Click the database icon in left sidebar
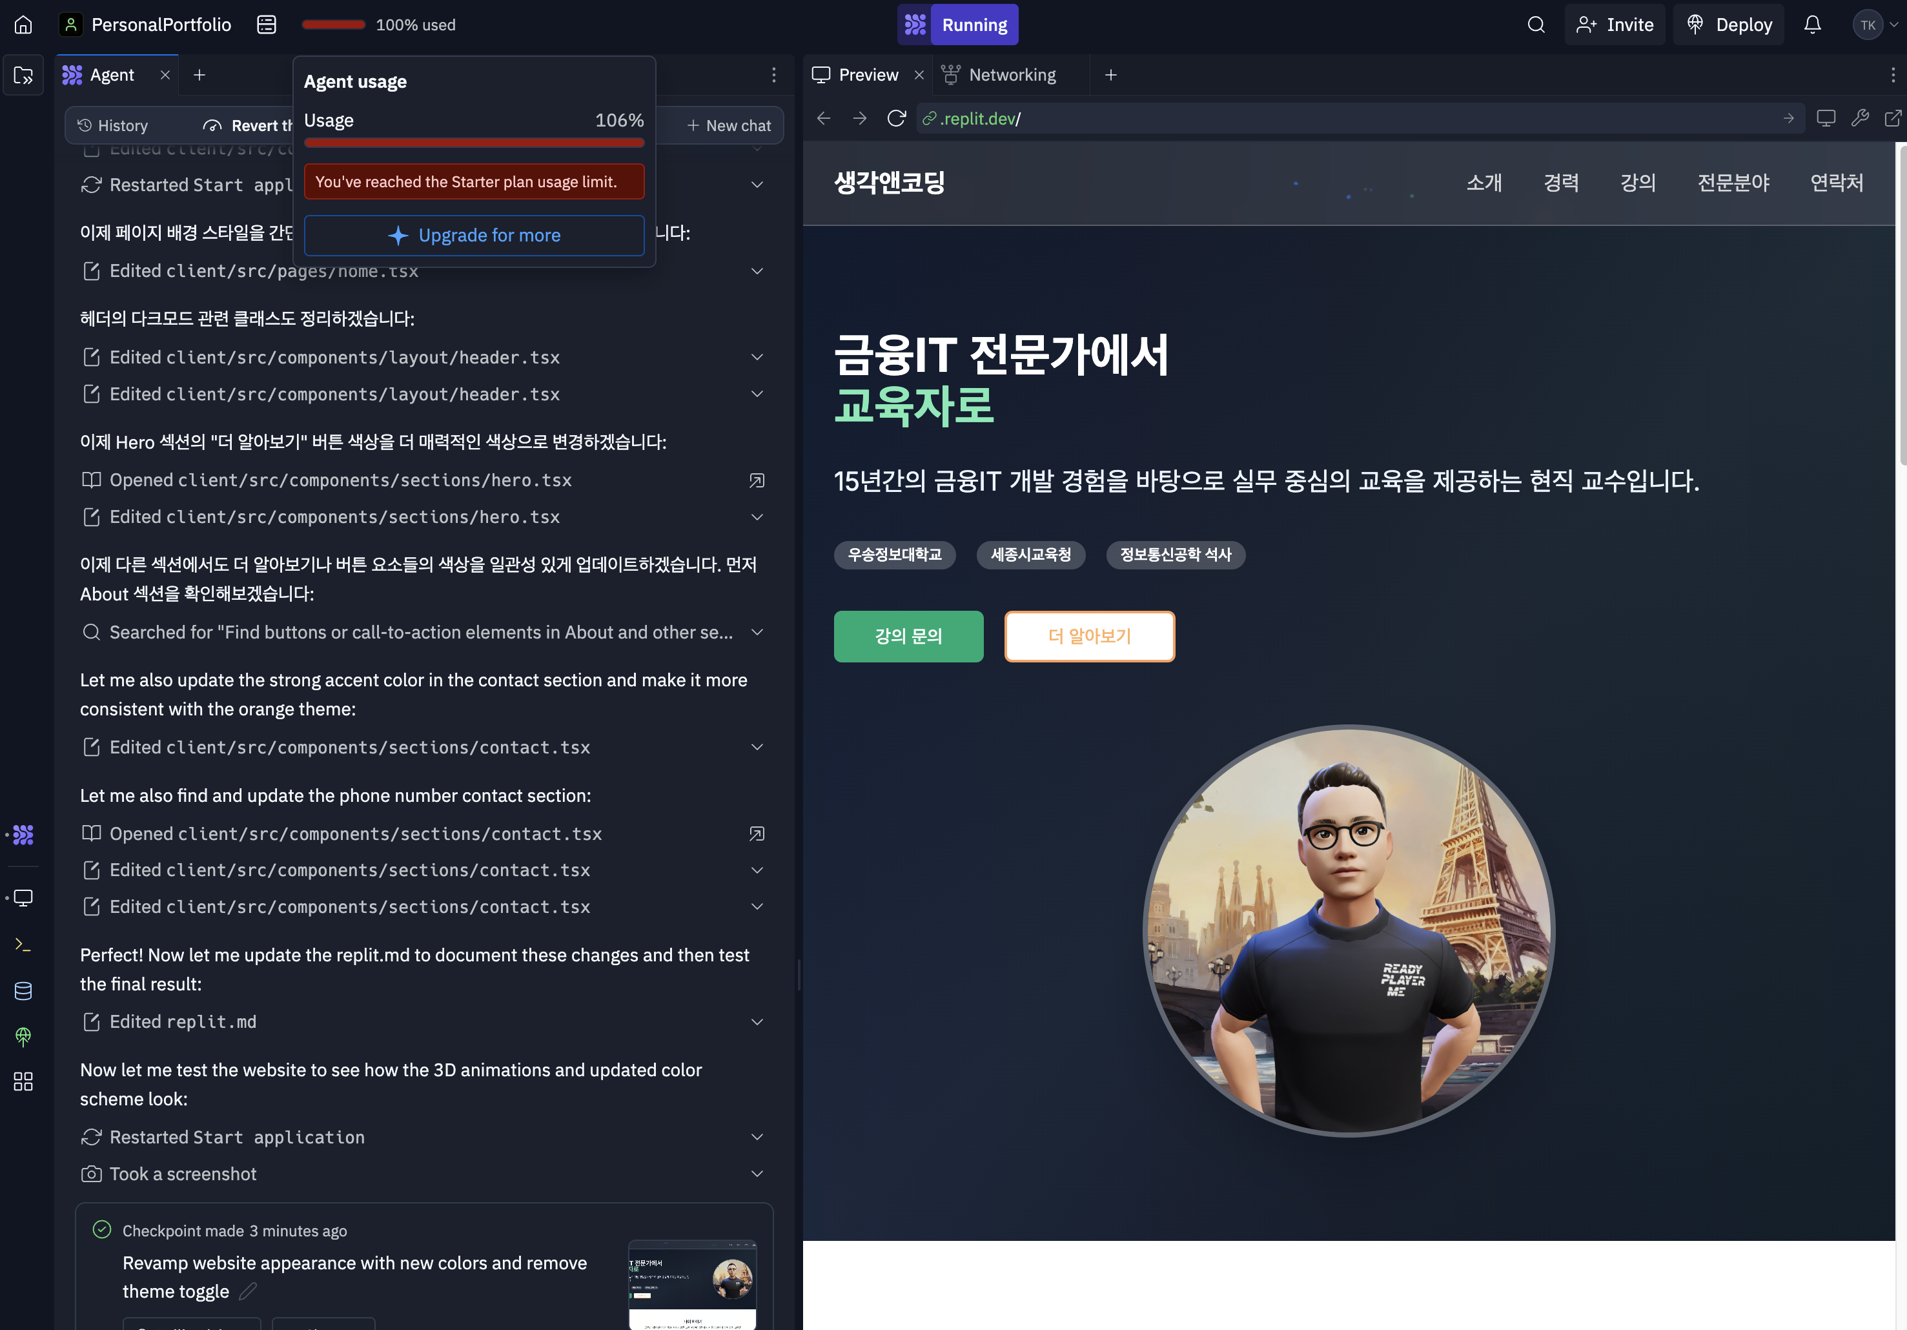The width and height of the screenshot is (1907, 1330). click(x=23, y=990)
